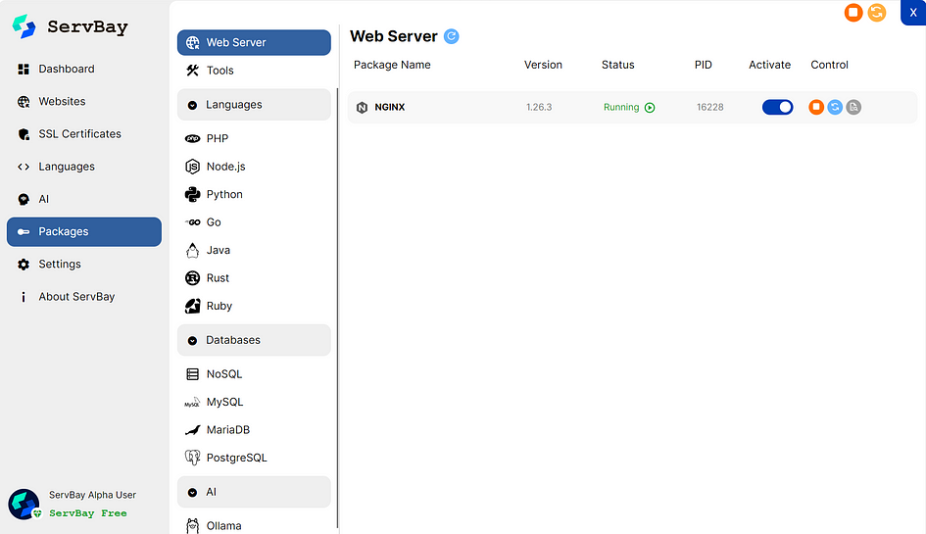This screenshot has height=534, width=926.
Task: Click the Package Name column header
Action: click(x=392, y=65)
